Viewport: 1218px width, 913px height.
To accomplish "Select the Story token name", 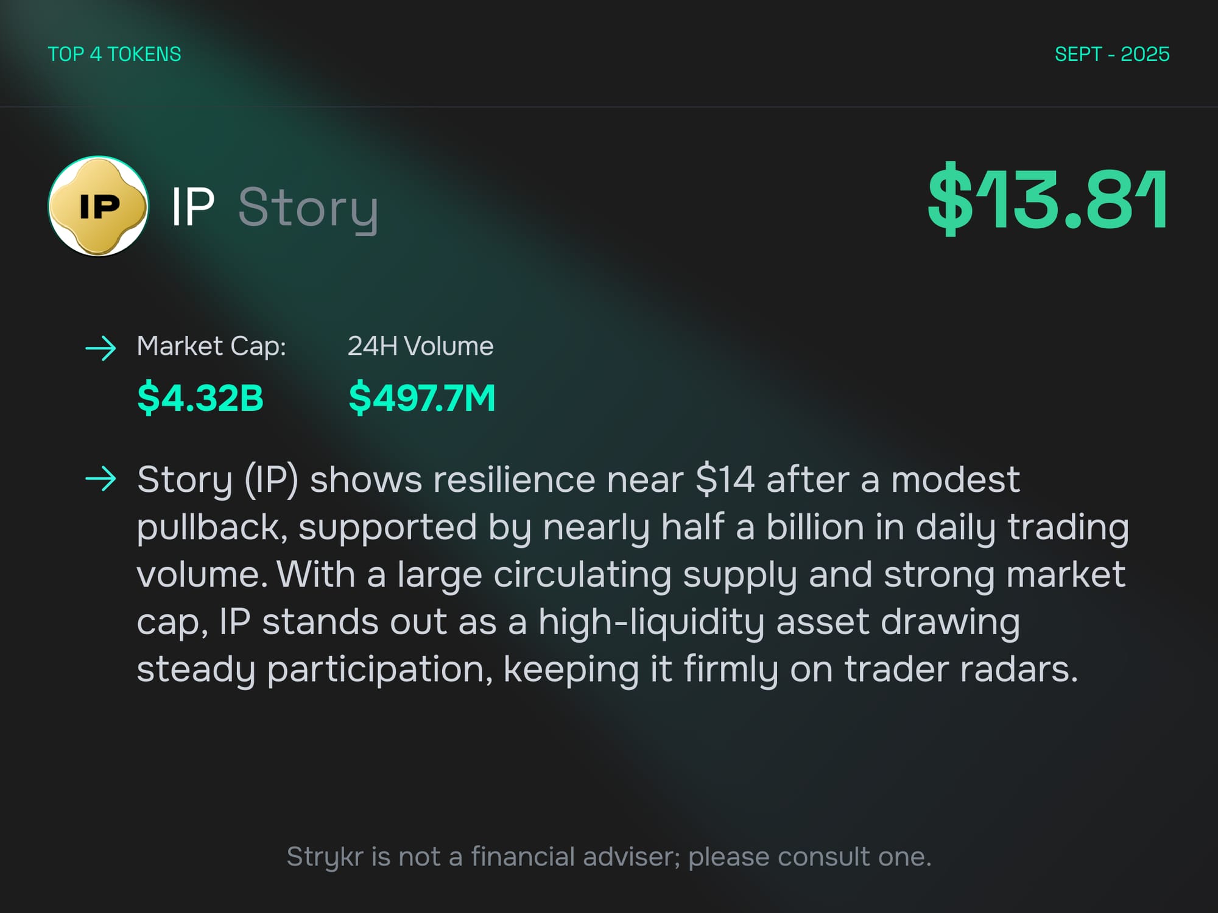I will [308, 209].
